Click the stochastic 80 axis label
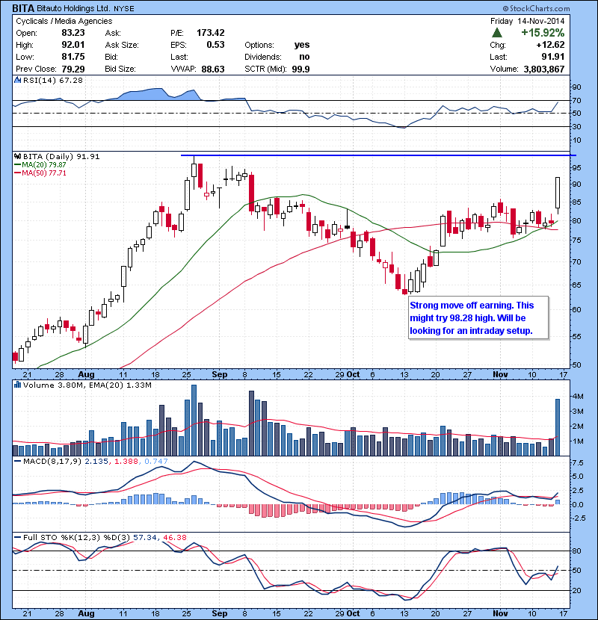This screenshot has width=598, height=620. click(x=576, y=551)
